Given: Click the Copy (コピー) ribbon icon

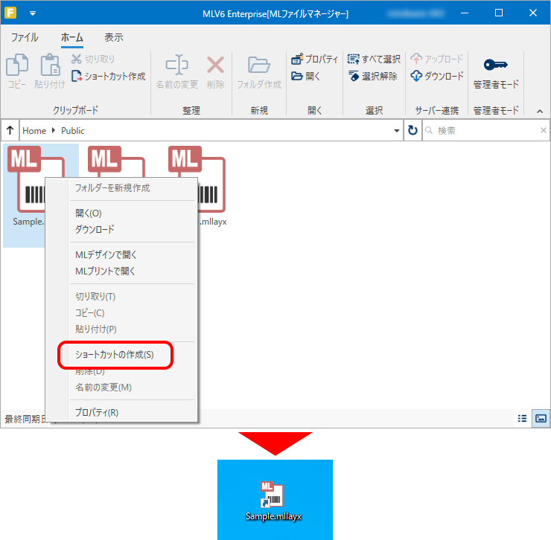Looking at the screenshot, I should coord(17,65).
